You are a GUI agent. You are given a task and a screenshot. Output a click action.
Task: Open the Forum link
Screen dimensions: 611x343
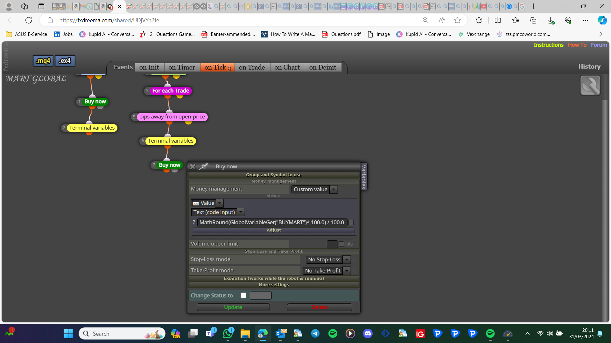pos(599,45)
